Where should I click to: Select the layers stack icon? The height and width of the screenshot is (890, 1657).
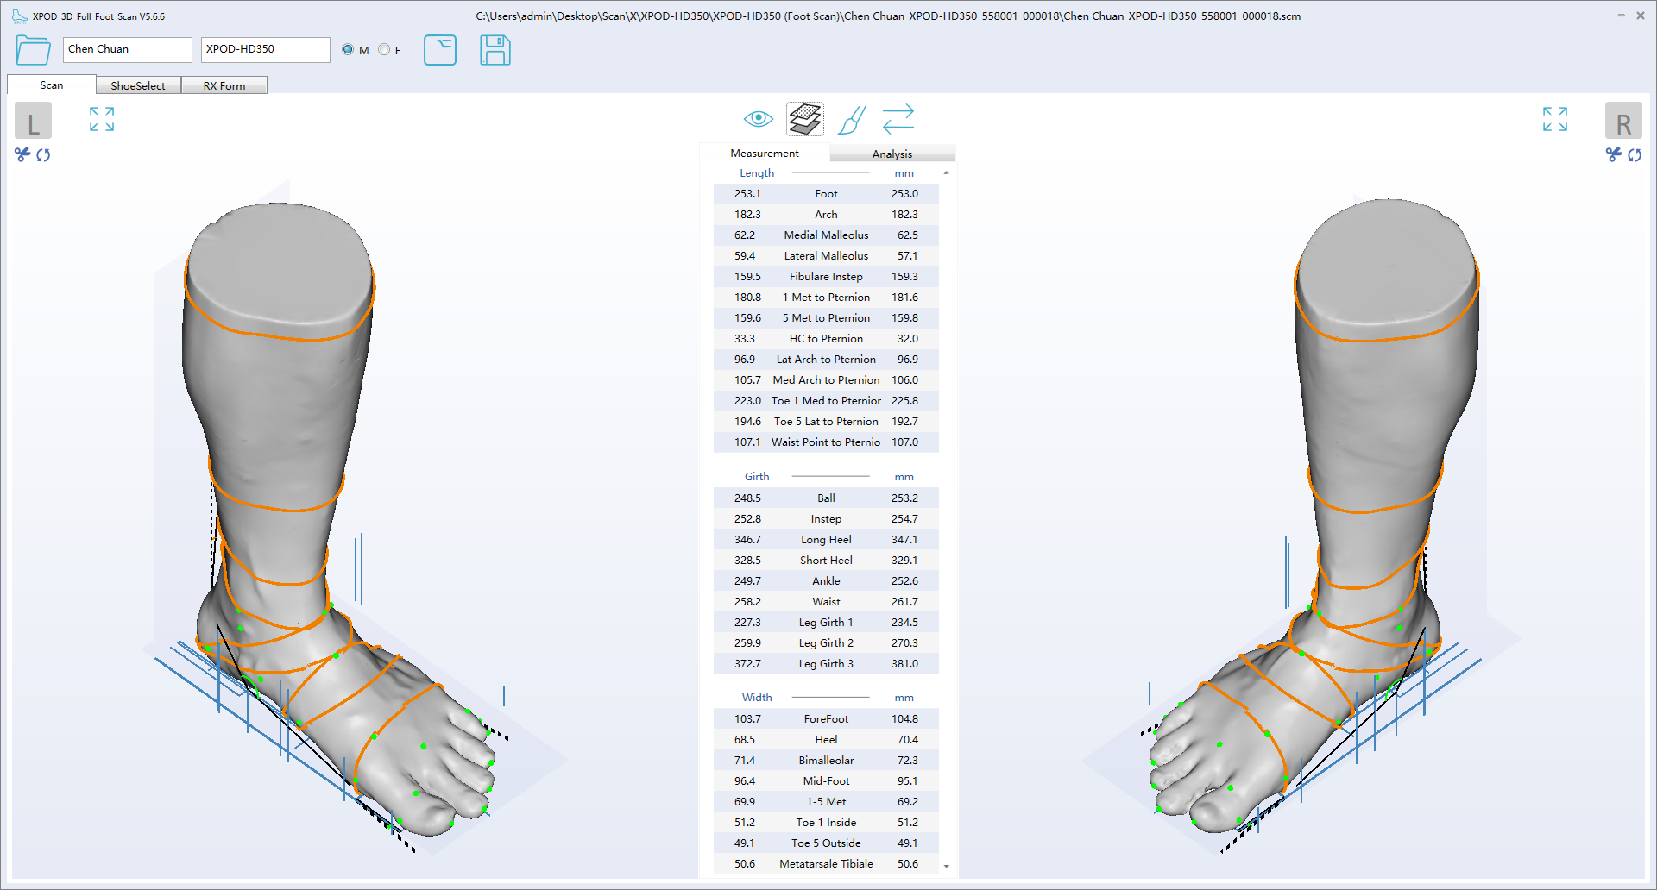[804, 119]
